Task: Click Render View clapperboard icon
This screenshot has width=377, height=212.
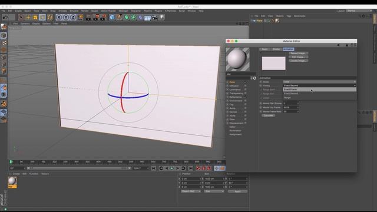Action: click(x=88, y=17)
